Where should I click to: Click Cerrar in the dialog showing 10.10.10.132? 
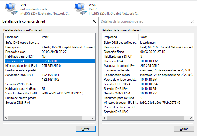(184, 129)
